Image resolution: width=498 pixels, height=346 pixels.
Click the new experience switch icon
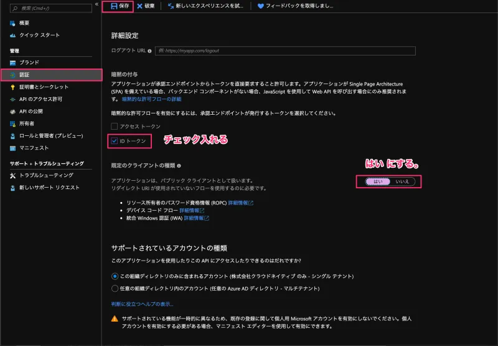[x=171, y=6]
